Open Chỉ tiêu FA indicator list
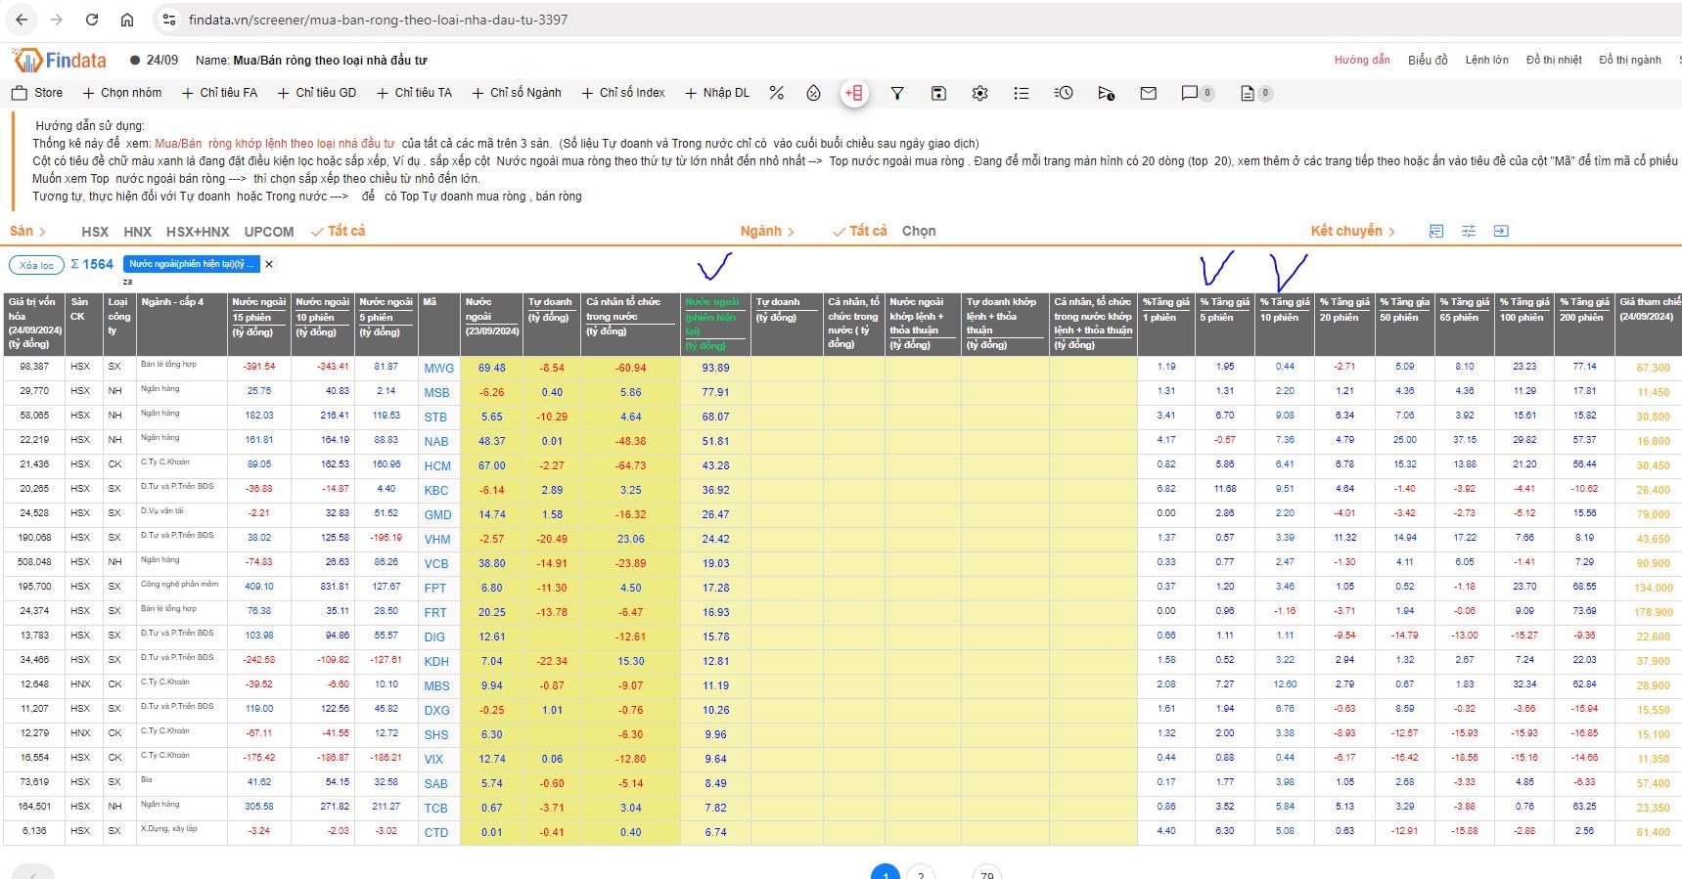 pyautogui.click(x=219, y=93)
